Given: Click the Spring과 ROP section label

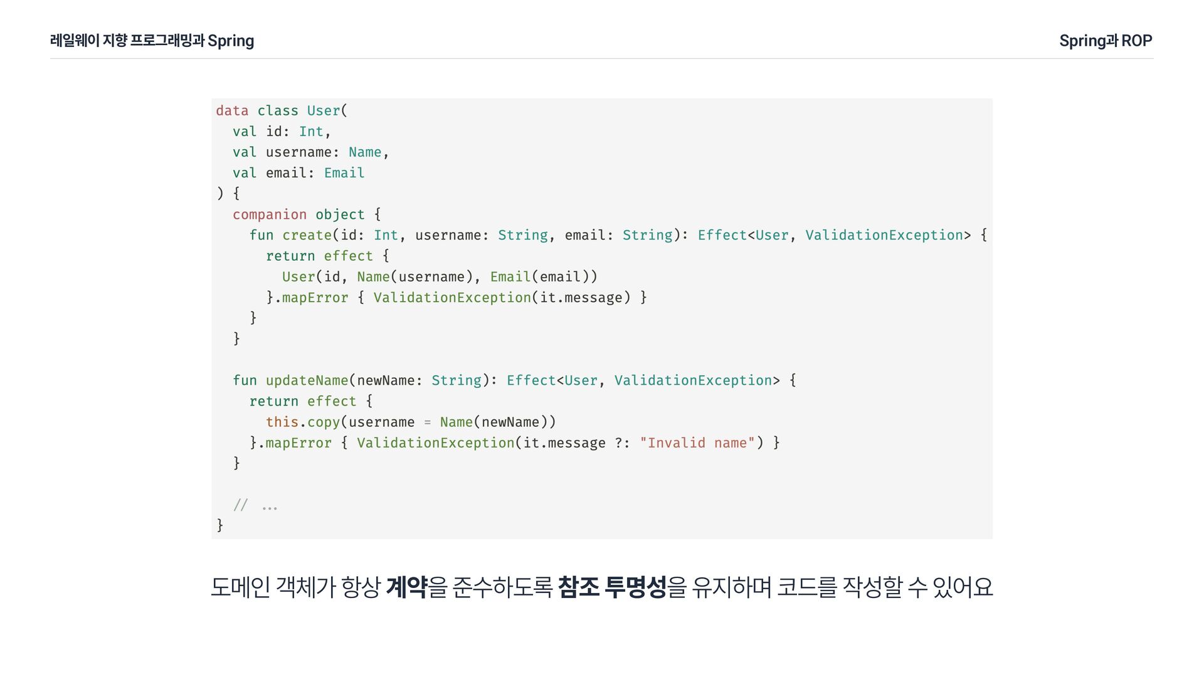Looking at the screenshot, I should [1106, 41].
